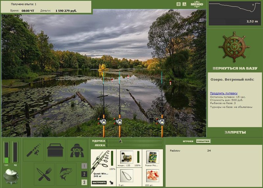Click ВЕРНУТЬСЯ НА БАЗУ
The height and width of the screenshot is (188, 263).
pos(235,68)
